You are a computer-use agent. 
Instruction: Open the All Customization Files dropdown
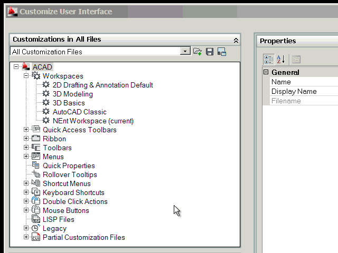[x=185, y=52]
